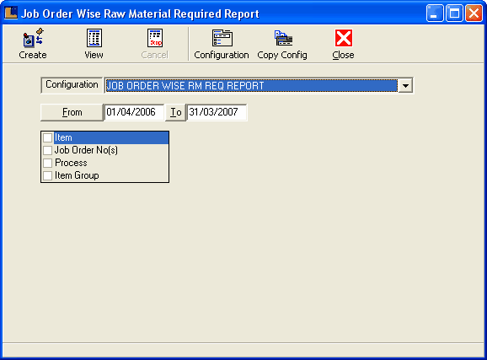Tick the Job Order No(s) checkbox
This screenshot has height=360, width=487.
click(x=47, y=150)
